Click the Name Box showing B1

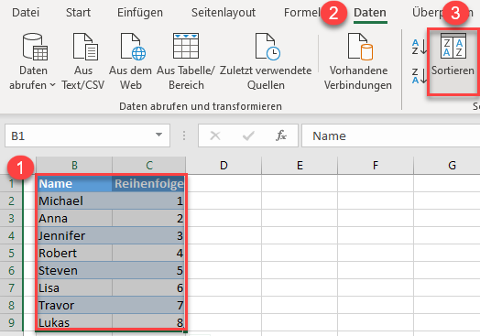coord(87,135)
